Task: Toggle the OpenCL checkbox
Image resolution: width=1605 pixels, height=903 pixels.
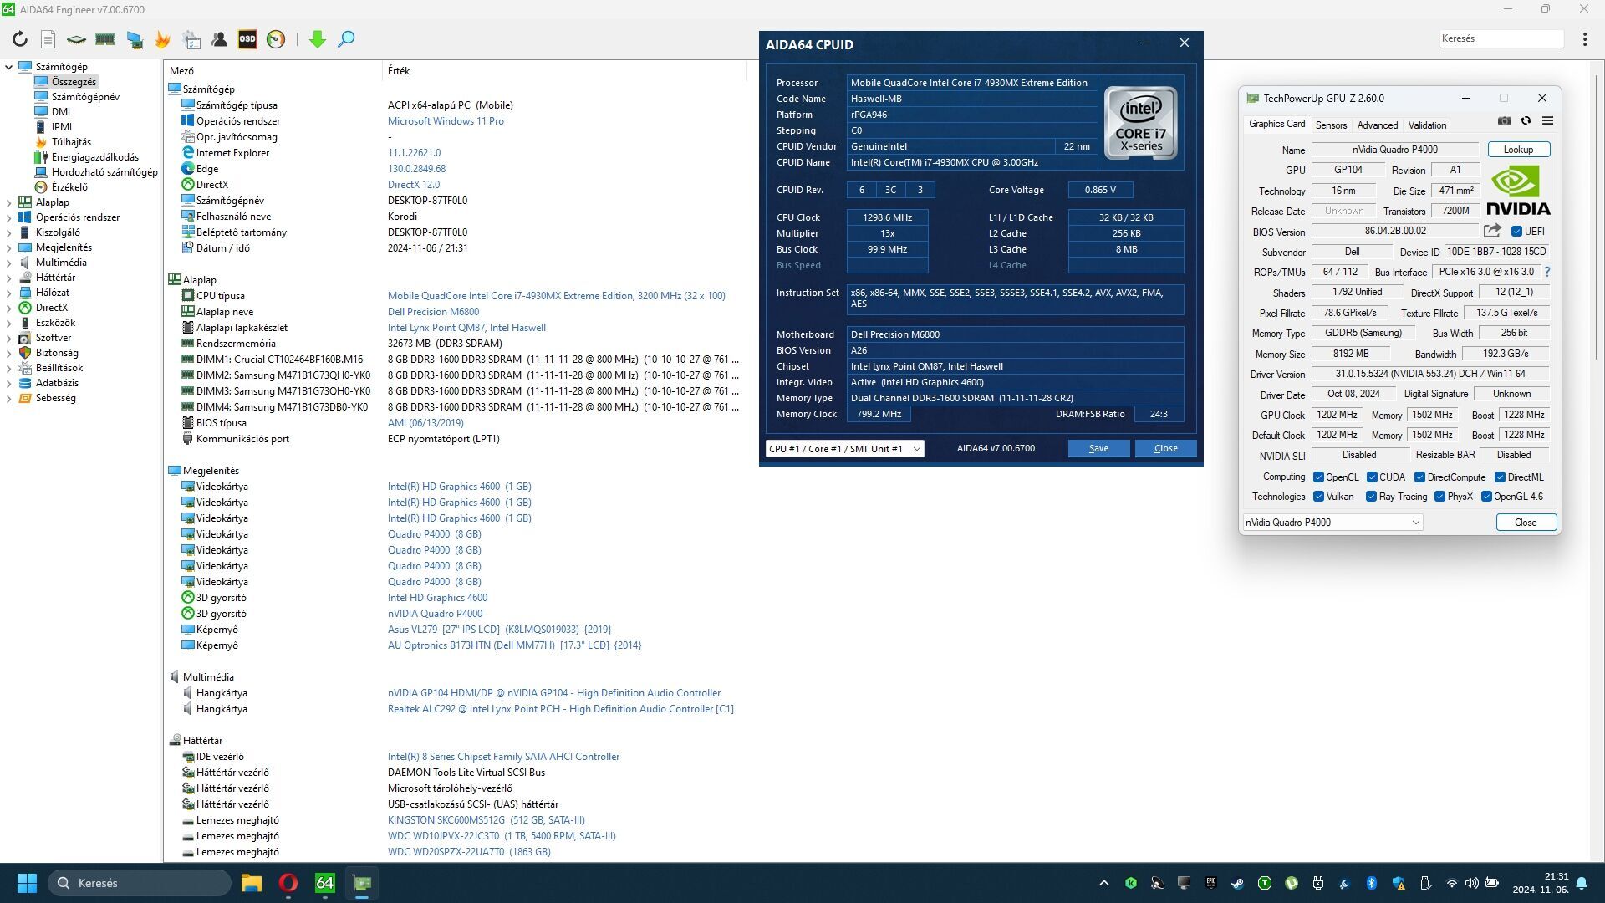Action: point(1318,477)
